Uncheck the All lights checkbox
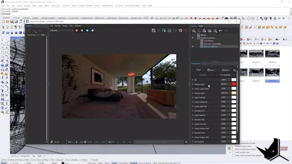The width and height of the screenshot is (292, 164). 193,80
